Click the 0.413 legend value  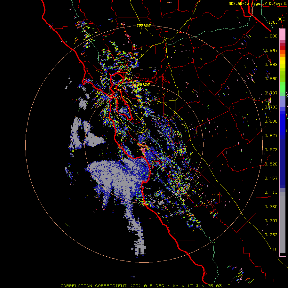(x=271, y=192)
